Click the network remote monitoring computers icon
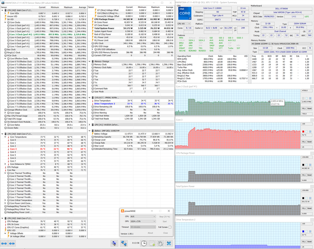The width and height of the screenshot is (314, 249). pos(124,243)
